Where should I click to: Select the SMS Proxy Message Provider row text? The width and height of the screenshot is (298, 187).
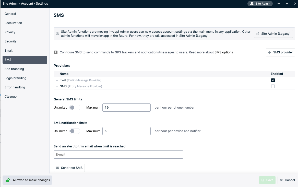coord(81,86)
